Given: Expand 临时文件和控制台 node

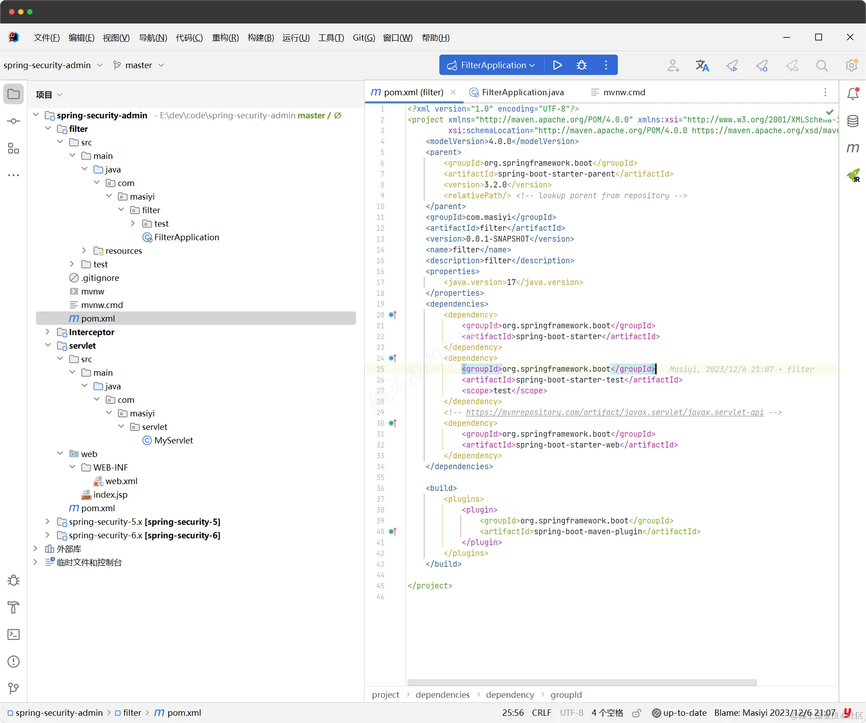Looking at the screenshot, I should [x=35, y=562].
